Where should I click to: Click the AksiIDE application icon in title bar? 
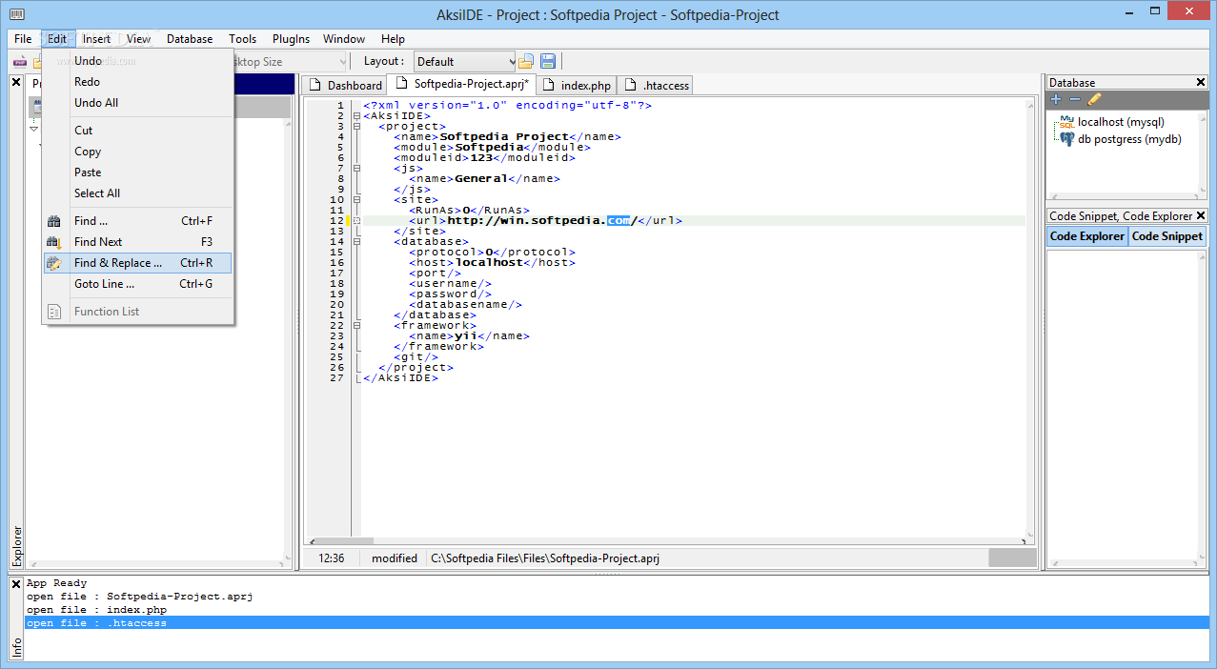16,14
